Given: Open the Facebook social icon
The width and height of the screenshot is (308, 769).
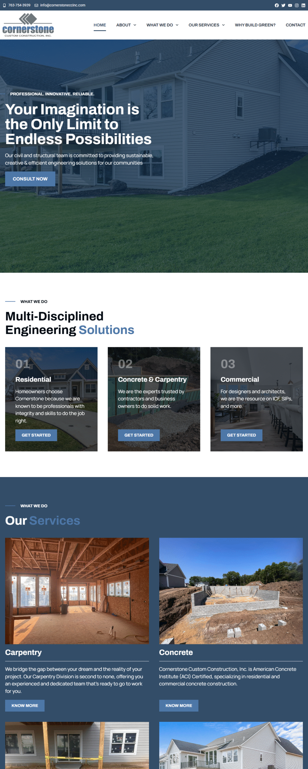Looking at the screenshot, I should [277, 5].
